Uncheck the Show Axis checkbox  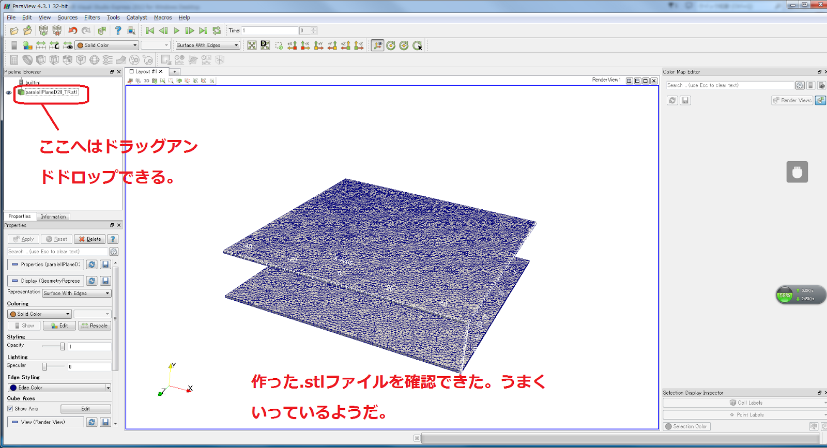click(10, 409)
